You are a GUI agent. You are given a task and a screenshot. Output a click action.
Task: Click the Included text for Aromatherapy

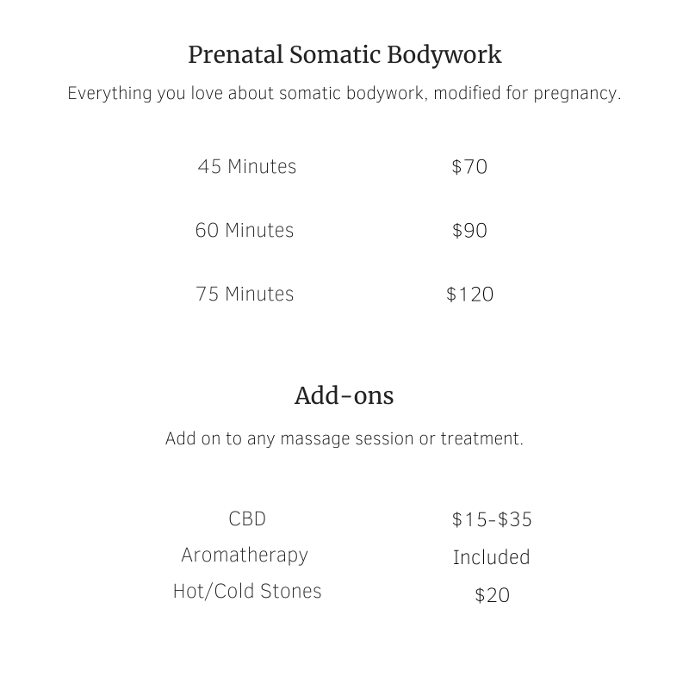[x=491, y=557]
